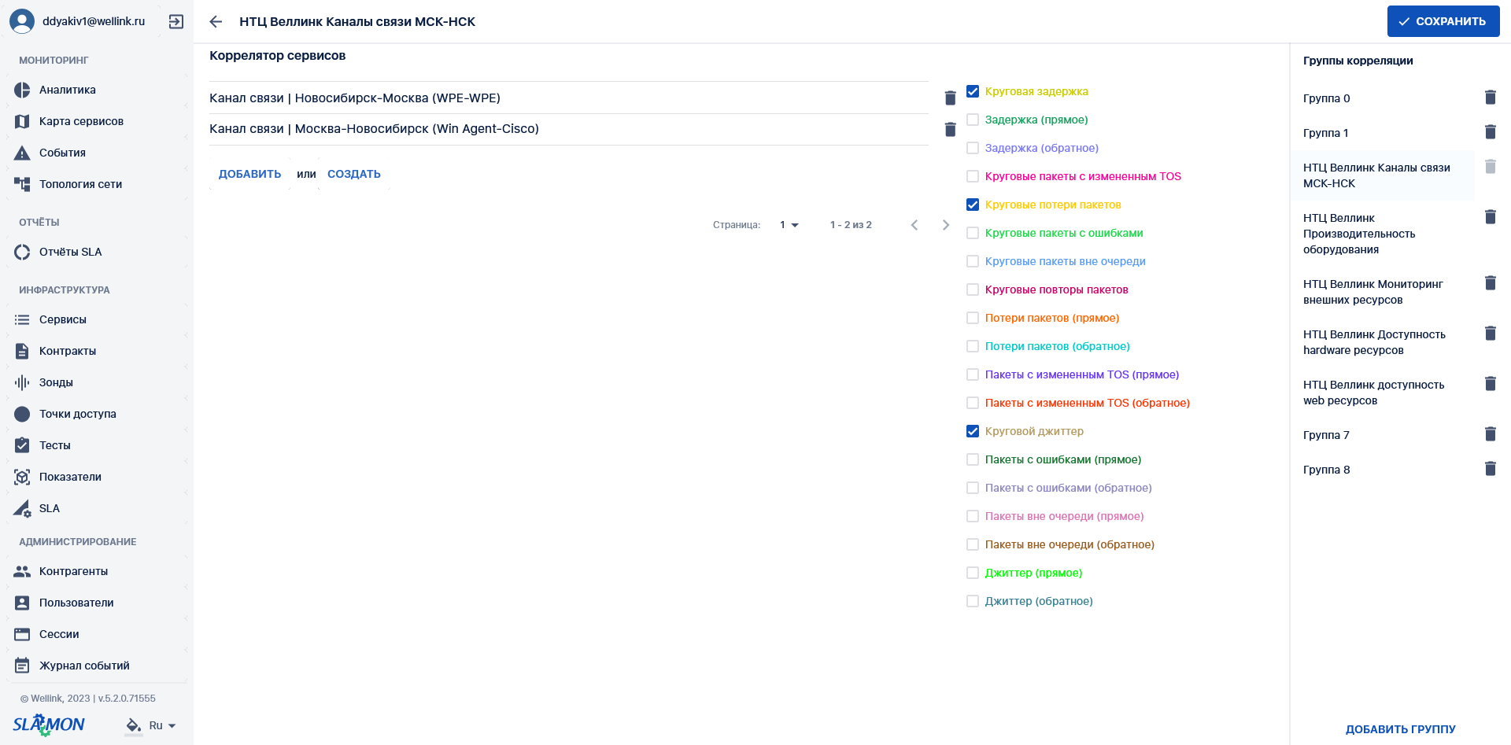Open the Ru language dropdown
The height and width of the screenshot is (745, 1511).
click(163, 725)
